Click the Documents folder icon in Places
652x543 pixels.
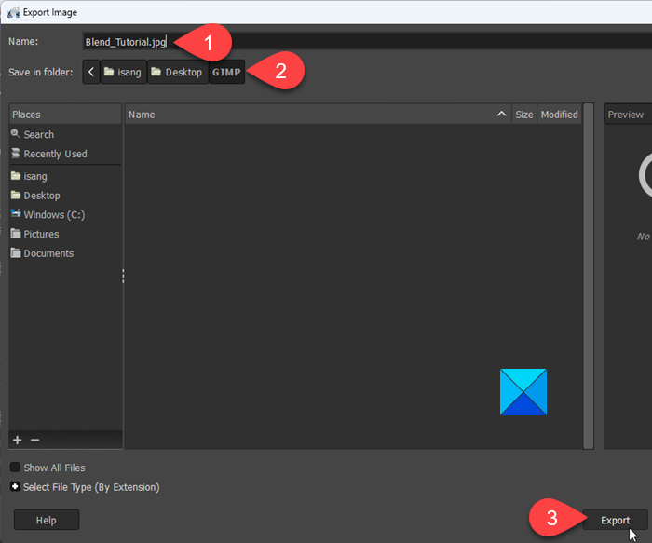point(16,252)
